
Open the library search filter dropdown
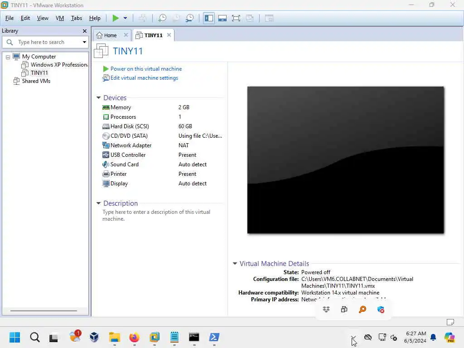pos(84,42)
